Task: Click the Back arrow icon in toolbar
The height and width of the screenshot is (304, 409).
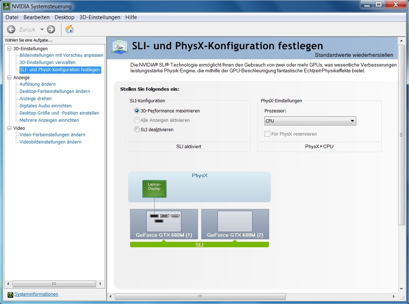Action: pos(11,29)
